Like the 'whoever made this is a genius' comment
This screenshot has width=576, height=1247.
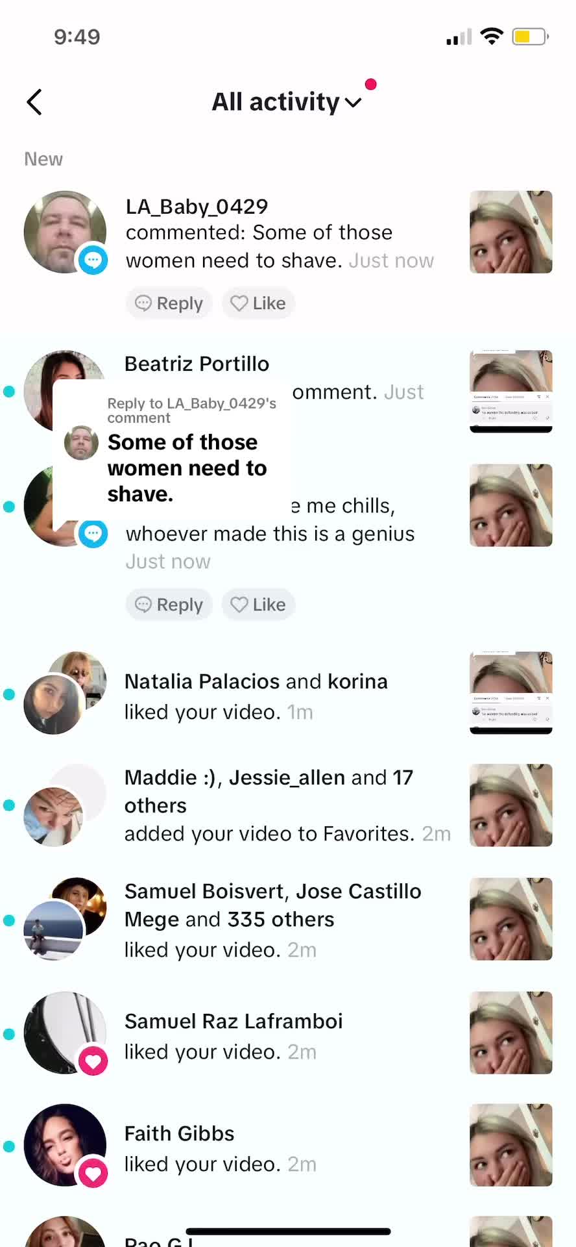pos(258,605)
